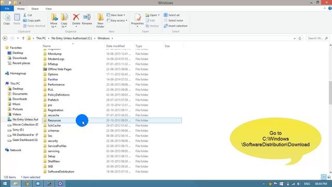Go up one level with Up arrow
332x187 pixels.
click(23, 38)
